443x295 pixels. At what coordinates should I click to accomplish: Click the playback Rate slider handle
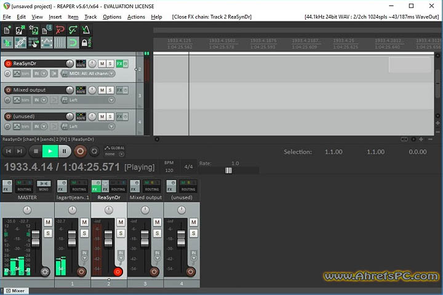pos(229,170)
